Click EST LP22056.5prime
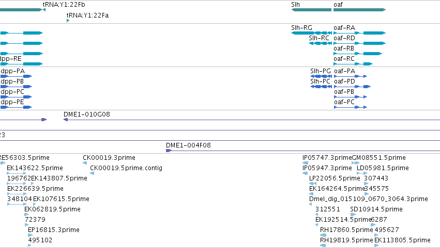 (x=335, y=178)
